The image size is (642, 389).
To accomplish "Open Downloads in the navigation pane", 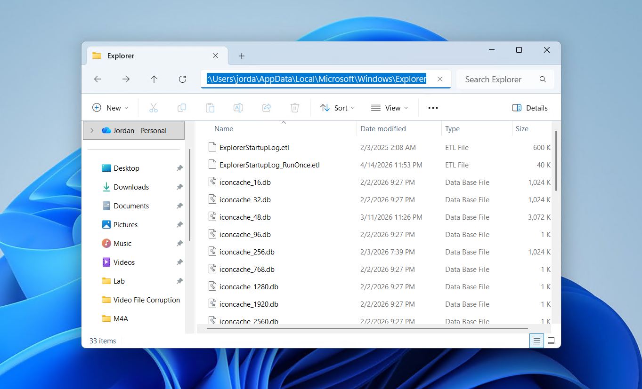I will coord(131,187).
